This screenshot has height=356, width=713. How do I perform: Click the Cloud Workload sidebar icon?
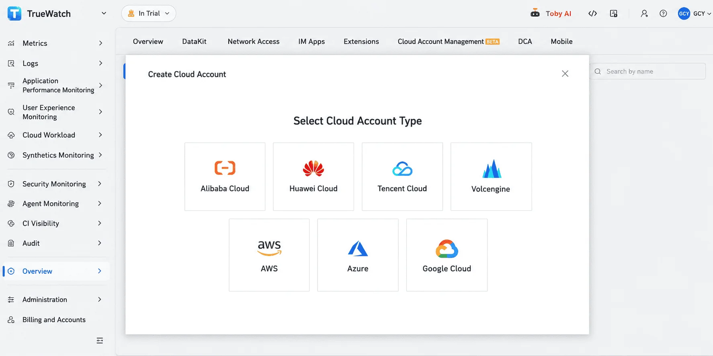pos(11,135)
